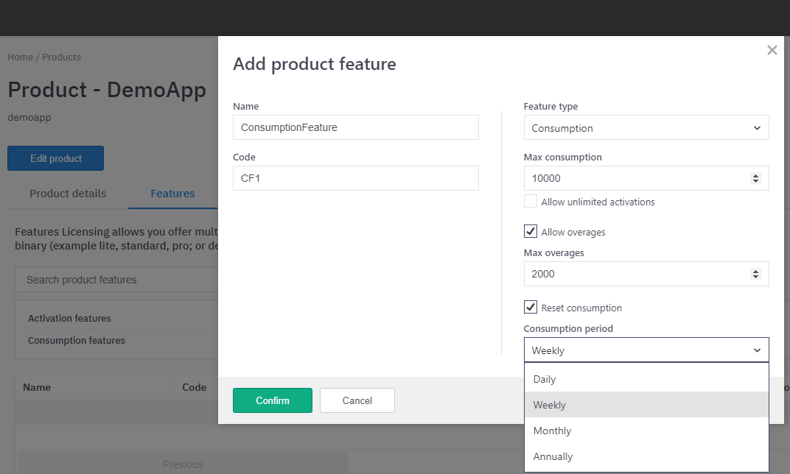Select Annually as consumption period
790x474 pixels.
(553, 456)
